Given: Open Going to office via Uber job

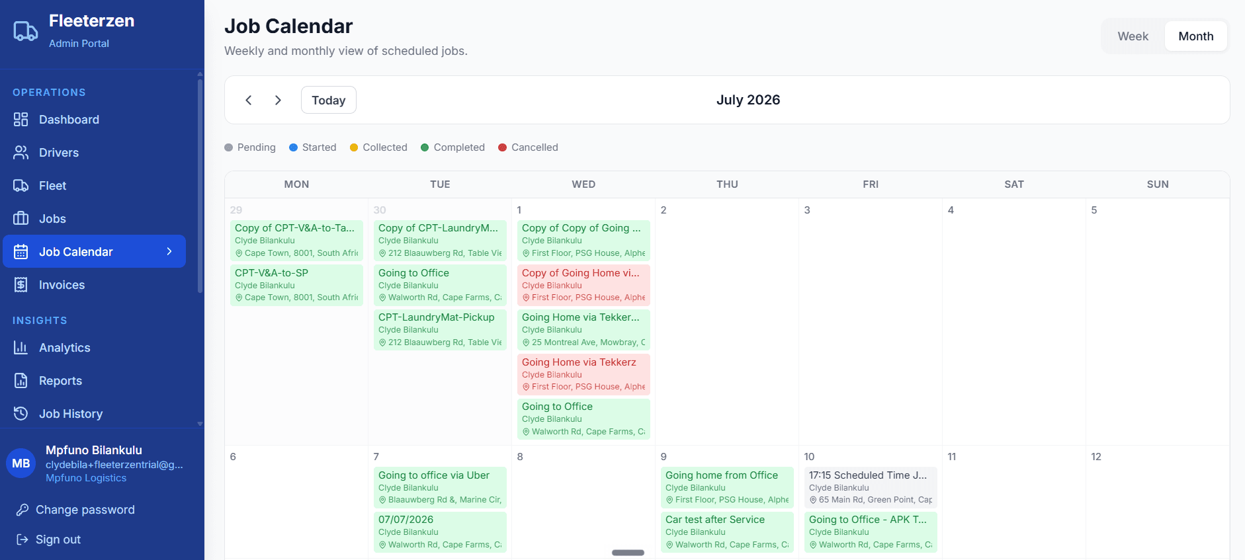Looking at the screenshot, I should pyautogui.click(x=440, y=487).
